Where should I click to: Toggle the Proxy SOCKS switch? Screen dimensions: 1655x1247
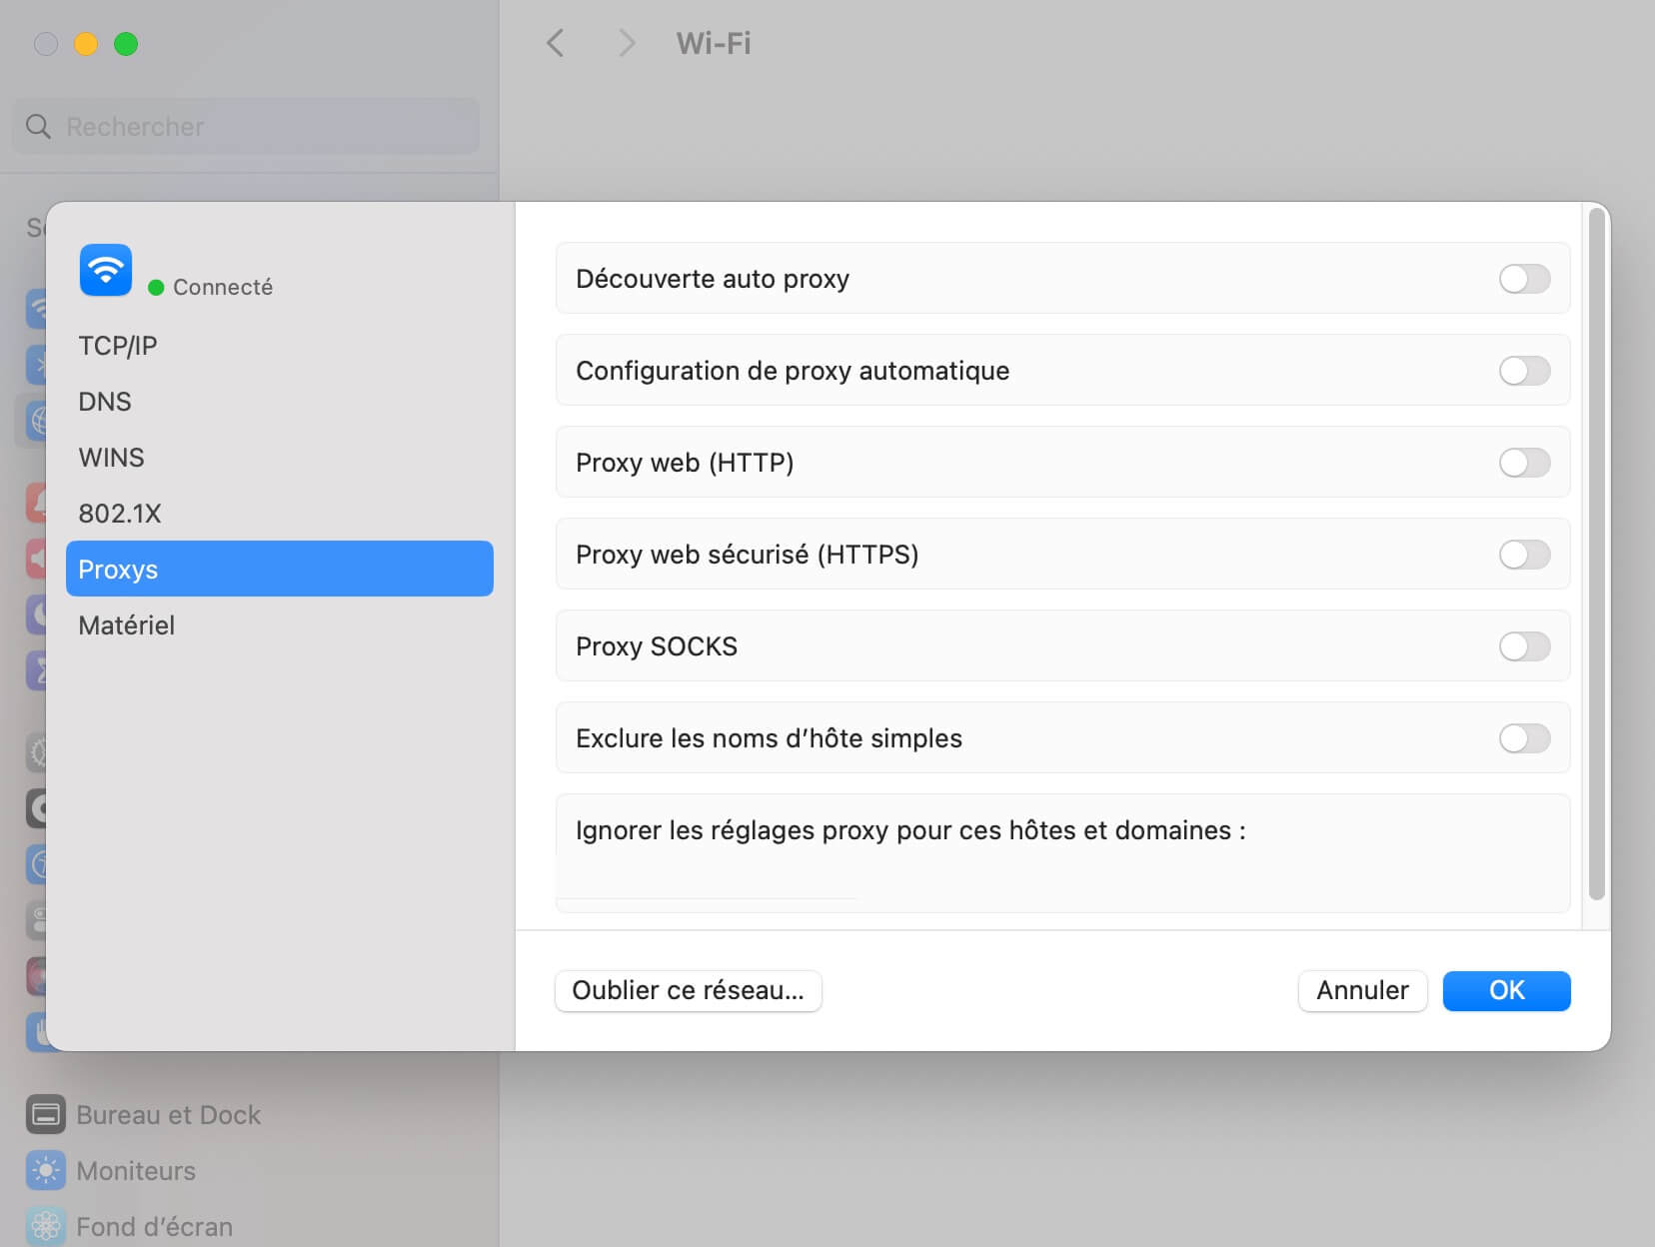[x=1524, y=646]
